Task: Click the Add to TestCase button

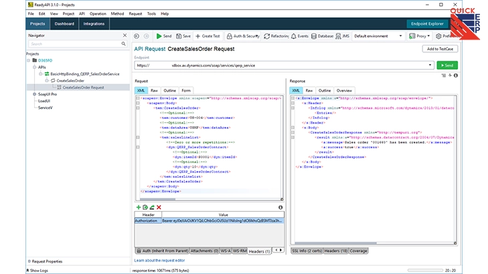Action: click(440, 49)
